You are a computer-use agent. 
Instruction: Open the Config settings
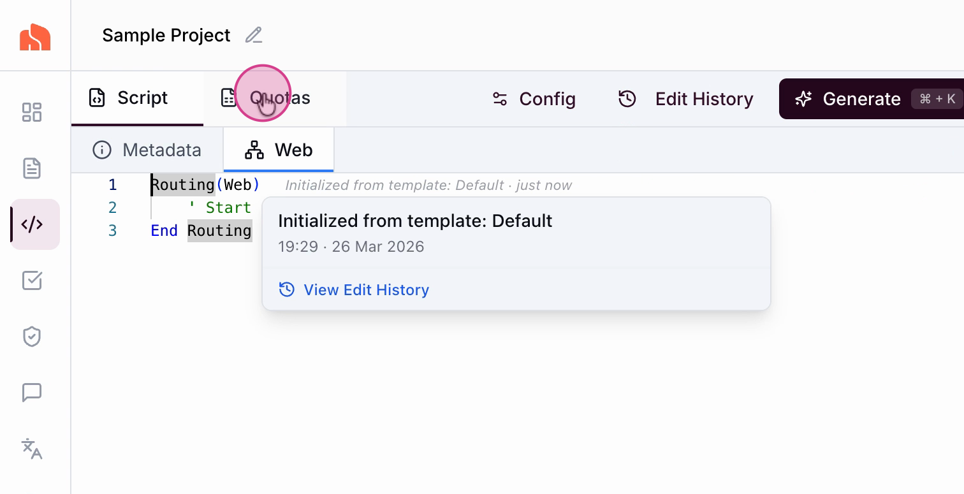click(x=534, y=99)
